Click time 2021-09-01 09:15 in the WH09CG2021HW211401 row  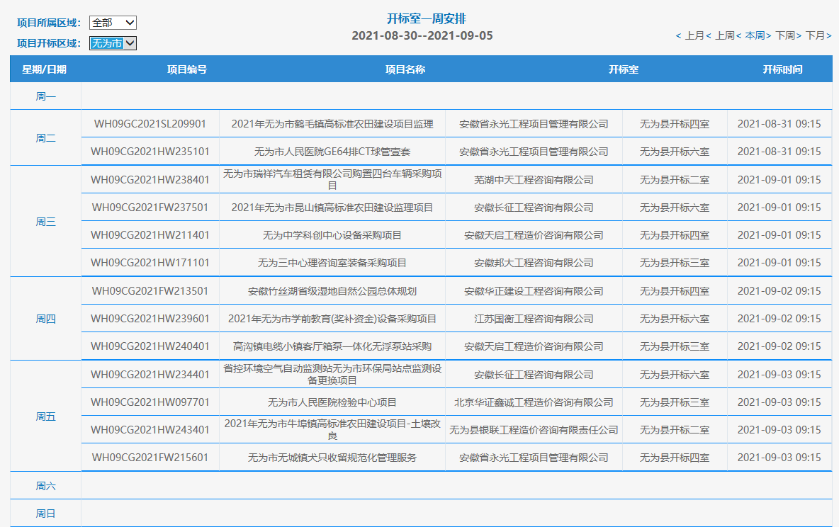[779, 235]
